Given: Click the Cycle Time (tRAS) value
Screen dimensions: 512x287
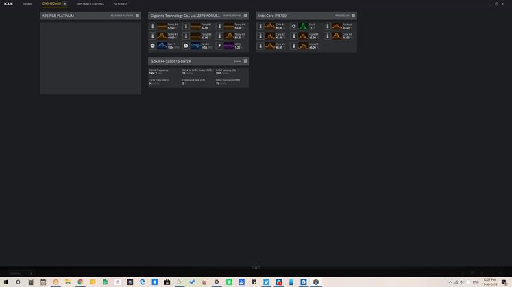Looking at the screenshot, I should click(150, 83).
